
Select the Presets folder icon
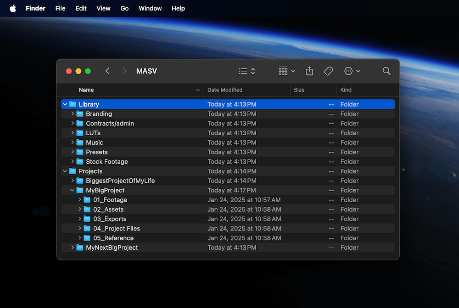(80, 152)
